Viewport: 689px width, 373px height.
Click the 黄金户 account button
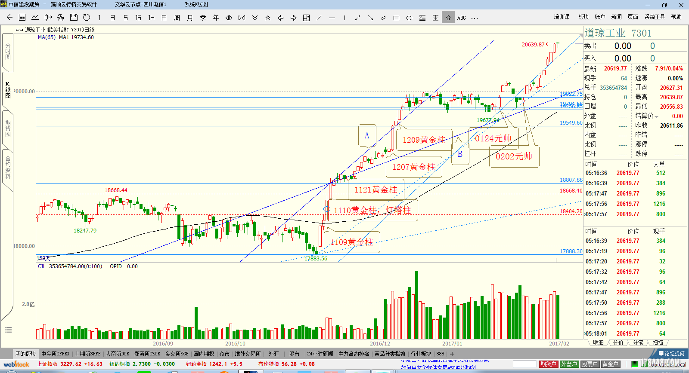click(610, 364)
